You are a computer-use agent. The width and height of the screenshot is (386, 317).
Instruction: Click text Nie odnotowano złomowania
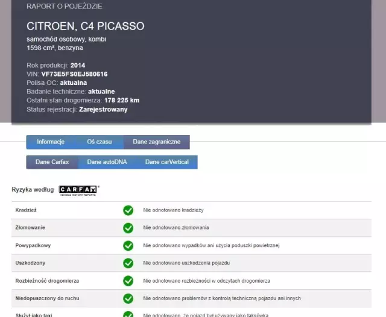176,227
